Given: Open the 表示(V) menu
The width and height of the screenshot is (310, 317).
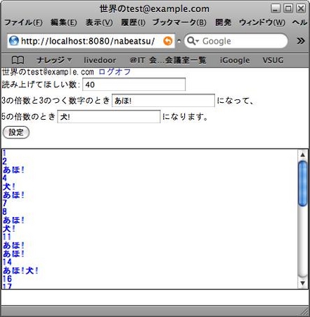Looking at the screenshot, I should pos(99,23).
